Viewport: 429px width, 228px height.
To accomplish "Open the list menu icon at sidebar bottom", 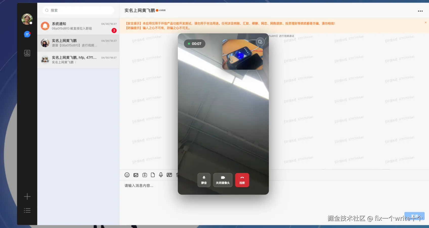I will click(x=27, y=210).
